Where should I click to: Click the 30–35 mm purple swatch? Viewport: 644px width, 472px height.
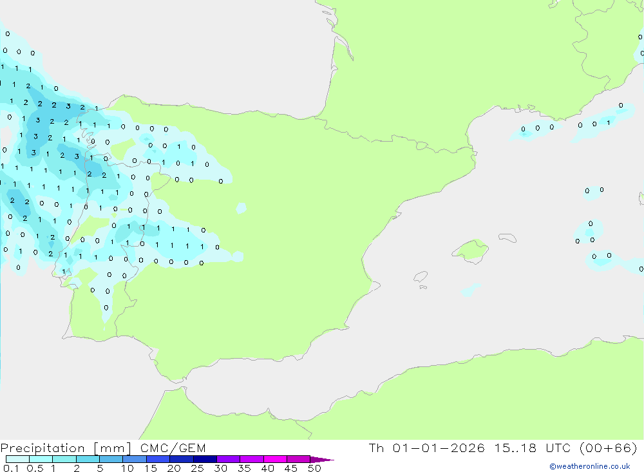click(229, 459)
